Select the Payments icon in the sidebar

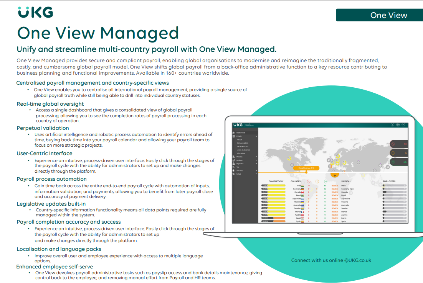click(233, 164)
